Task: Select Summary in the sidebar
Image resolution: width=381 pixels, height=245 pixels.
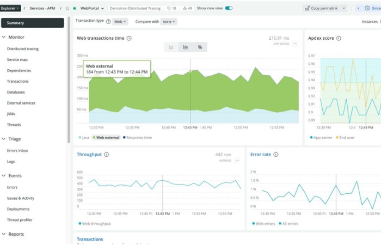Action: point(33,23)
